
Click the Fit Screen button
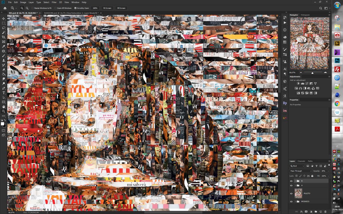107,8
